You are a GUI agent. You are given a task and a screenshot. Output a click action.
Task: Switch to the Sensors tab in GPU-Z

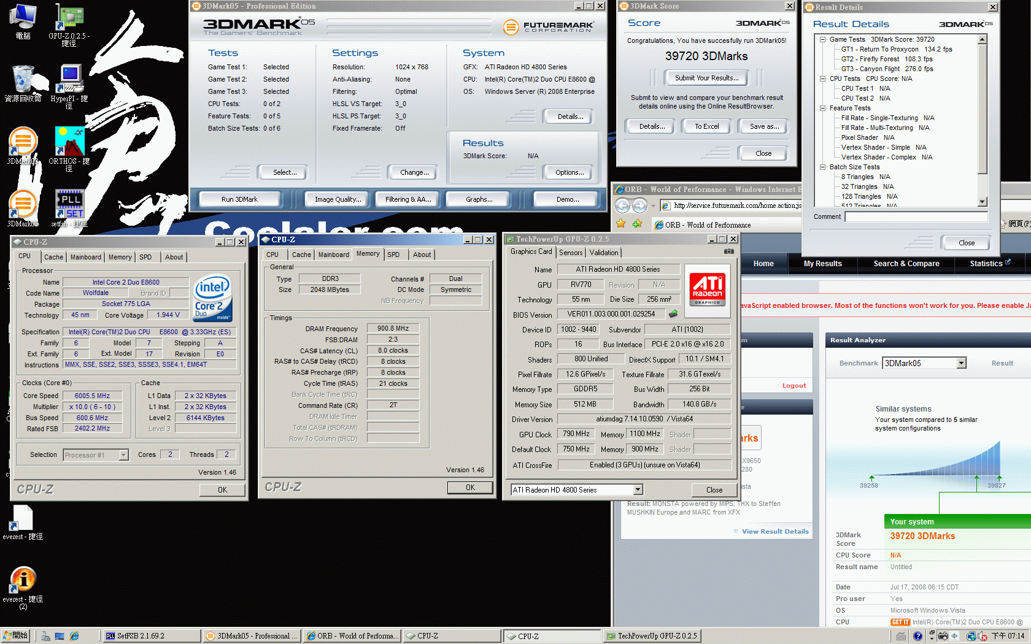[571, 253]
